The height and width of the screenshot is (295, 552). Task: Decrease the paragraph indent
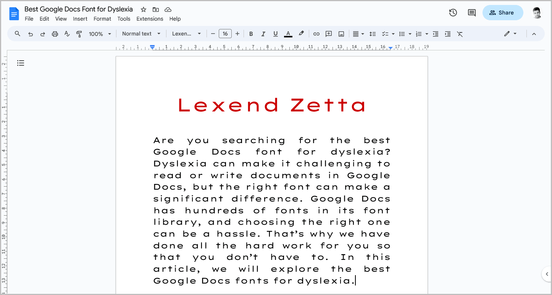click(x=436, y=34)
